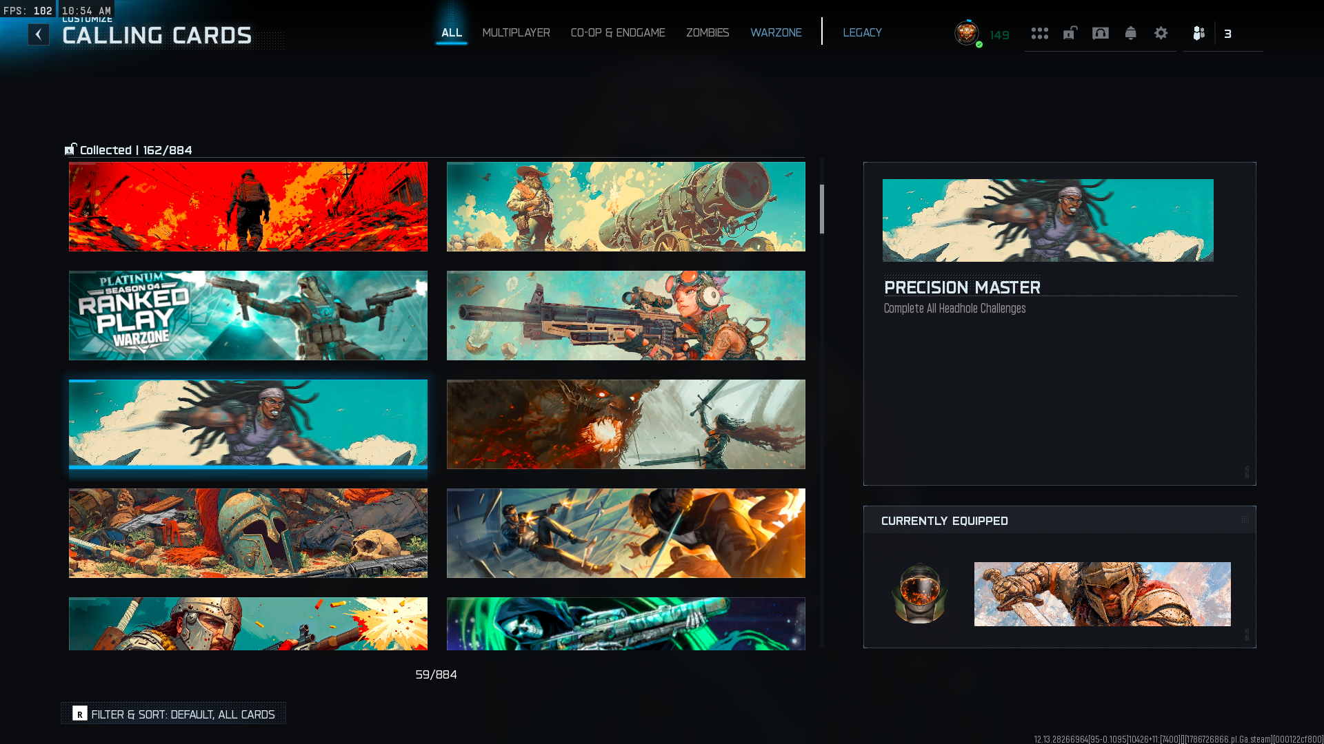
Task: Select the WARZONE tab
Action: click(776, 32)
